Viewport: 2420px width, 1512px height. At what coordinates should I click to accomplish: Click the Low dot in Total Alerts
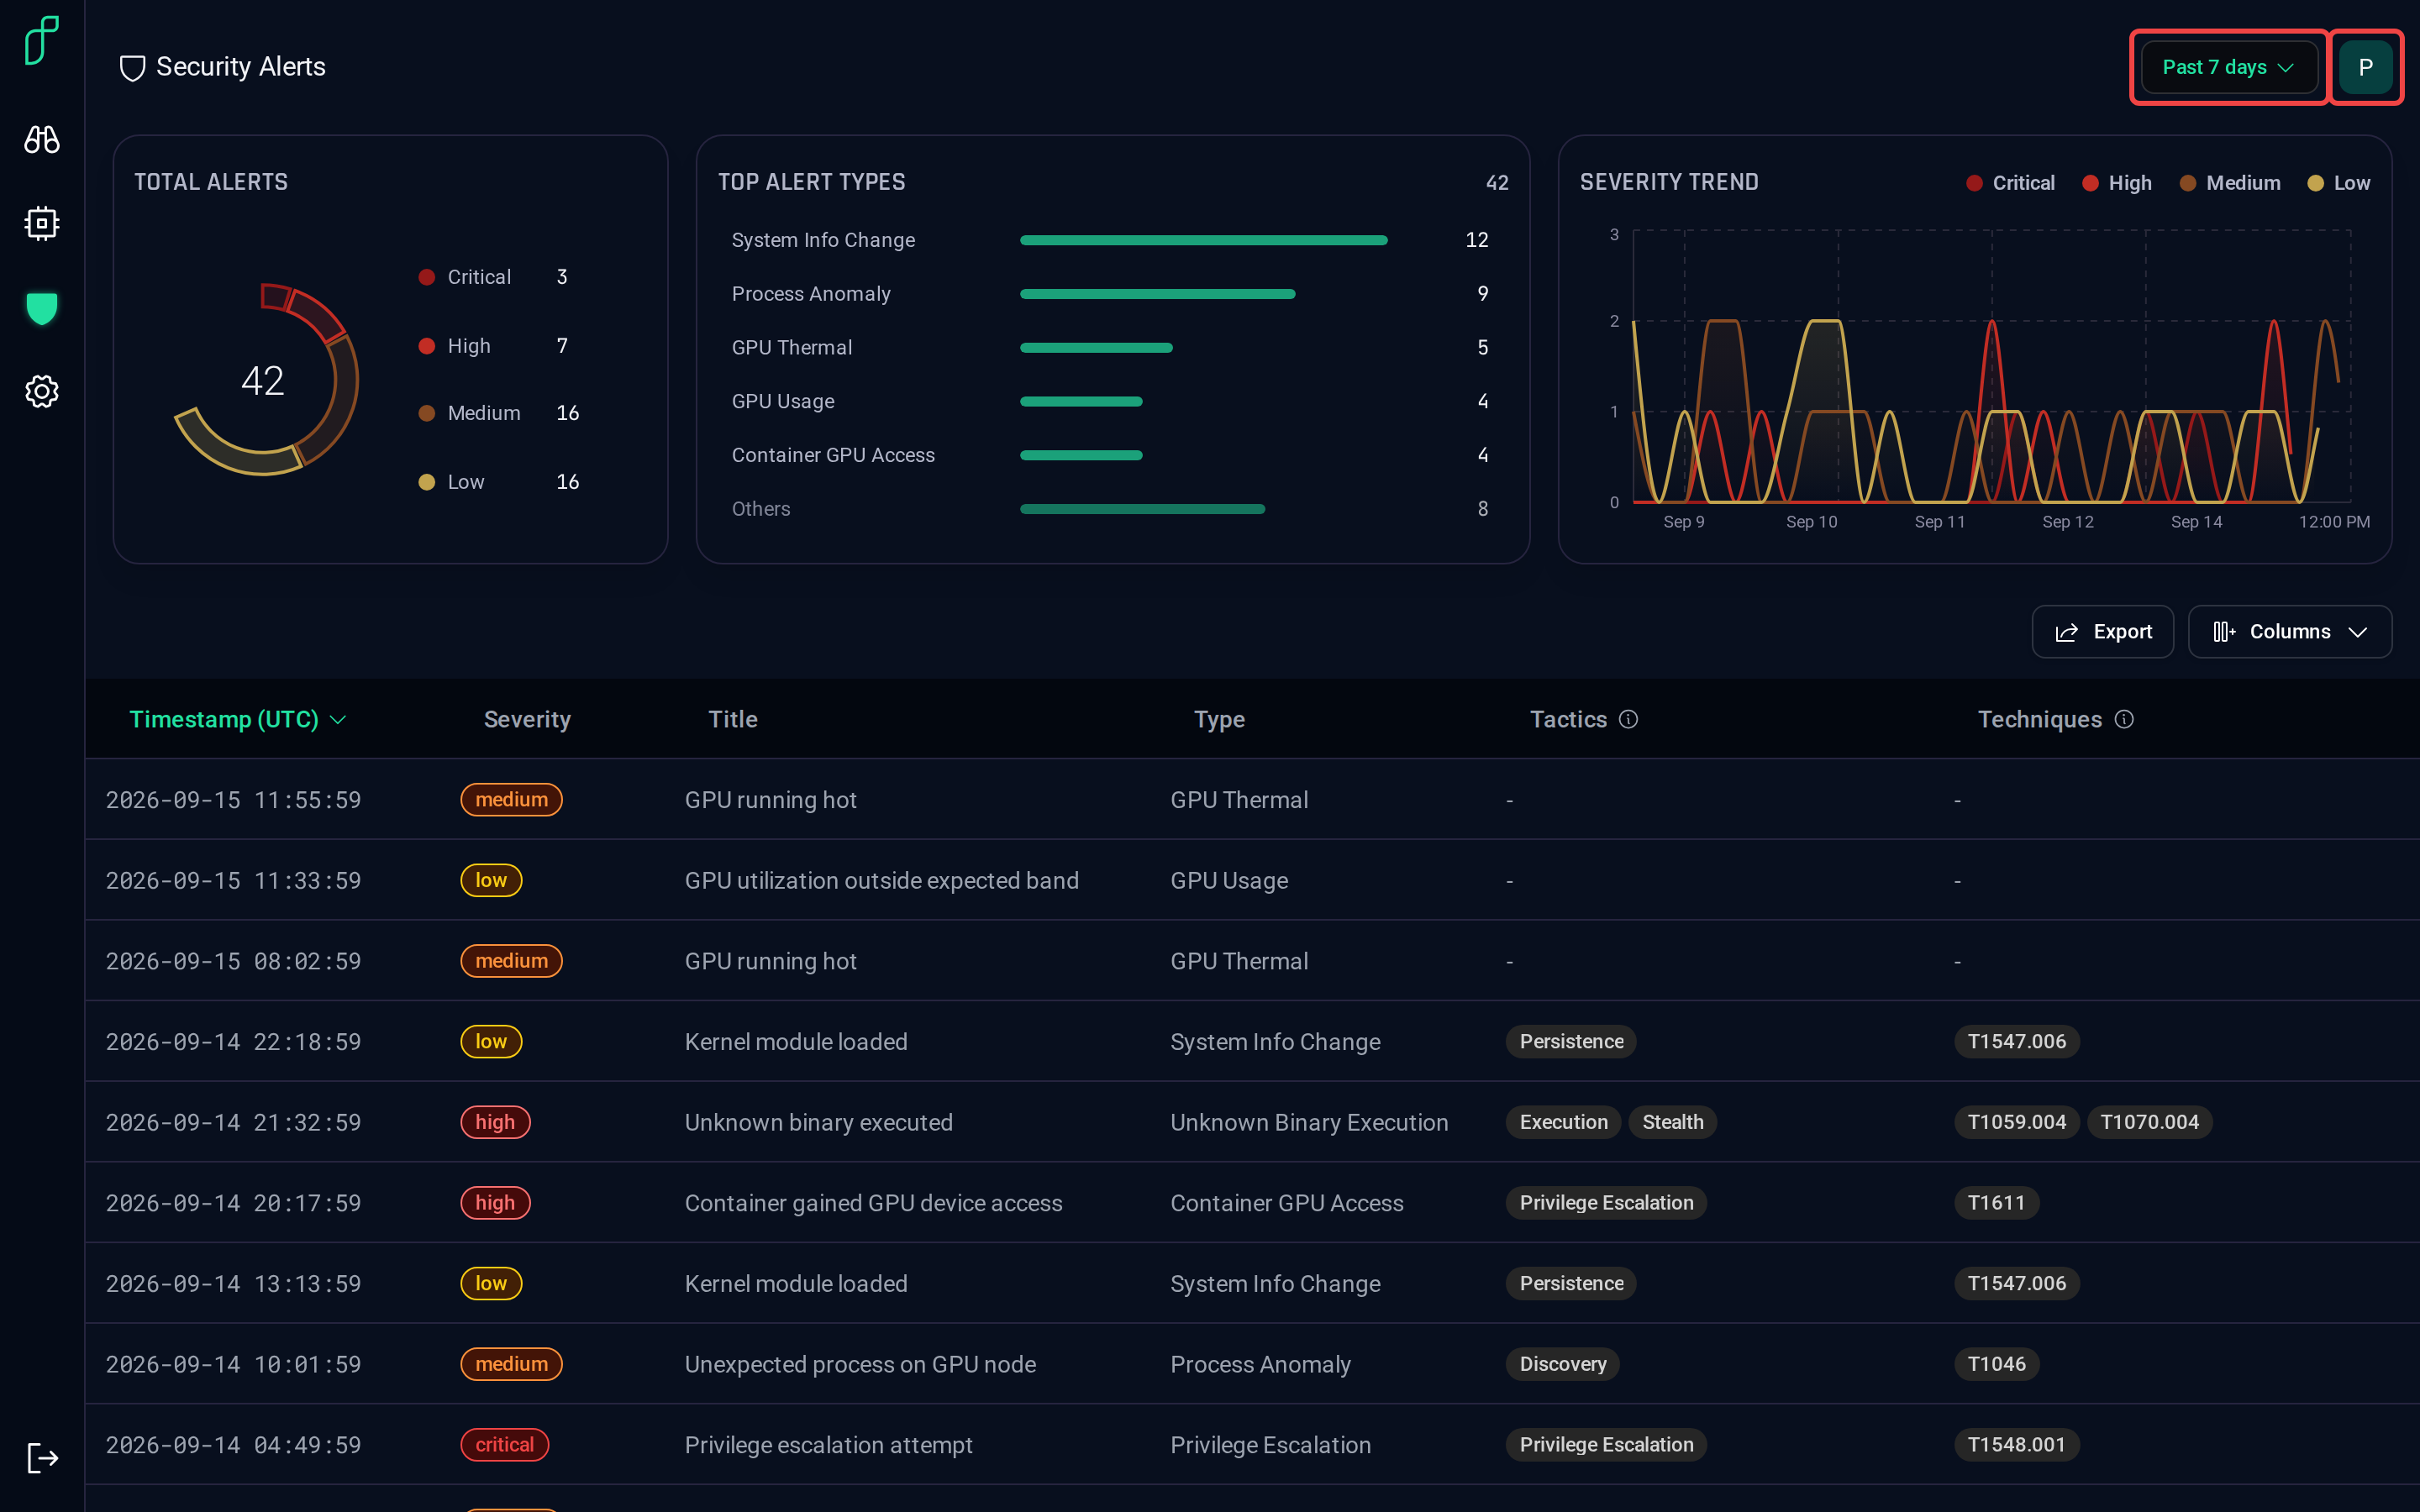(x=427, y=482)
